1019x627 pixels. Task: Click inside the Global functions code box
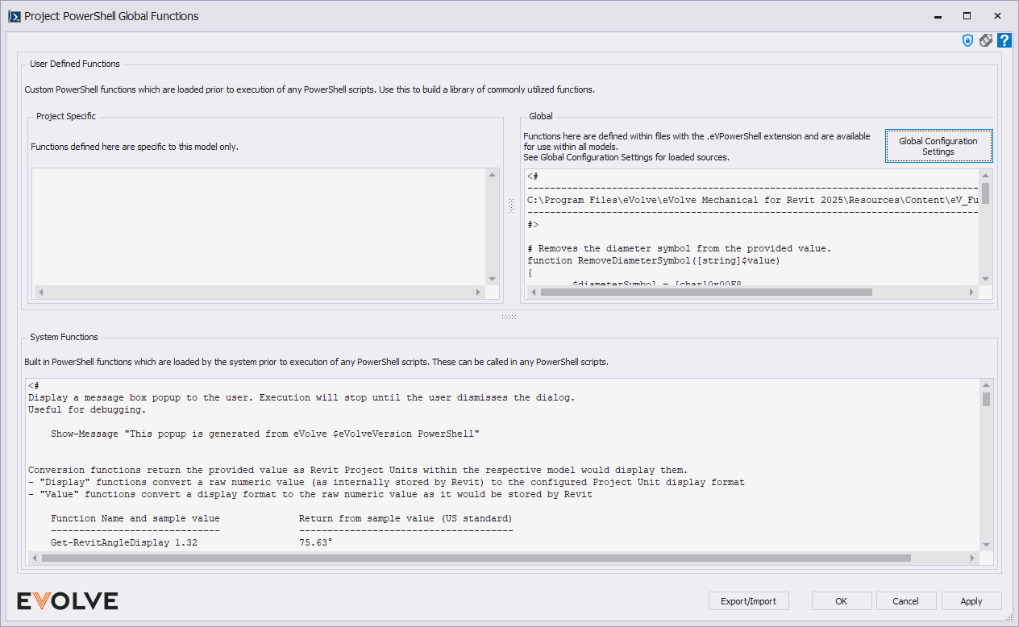753,226
